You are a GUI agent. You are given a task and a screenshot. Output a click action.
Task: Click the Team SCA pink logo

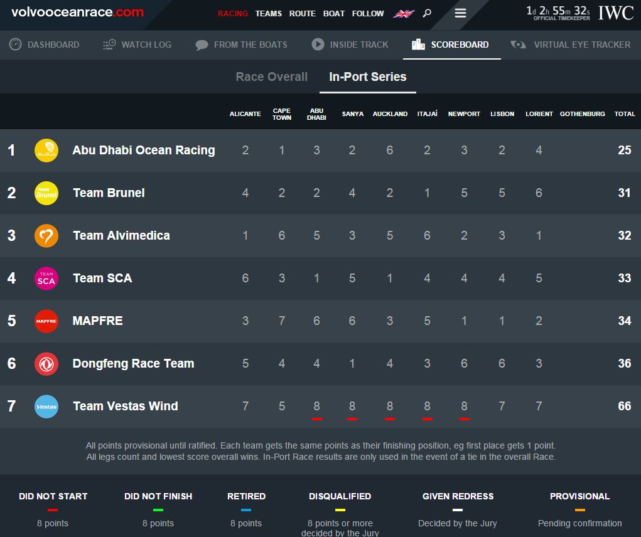point(46,279)
